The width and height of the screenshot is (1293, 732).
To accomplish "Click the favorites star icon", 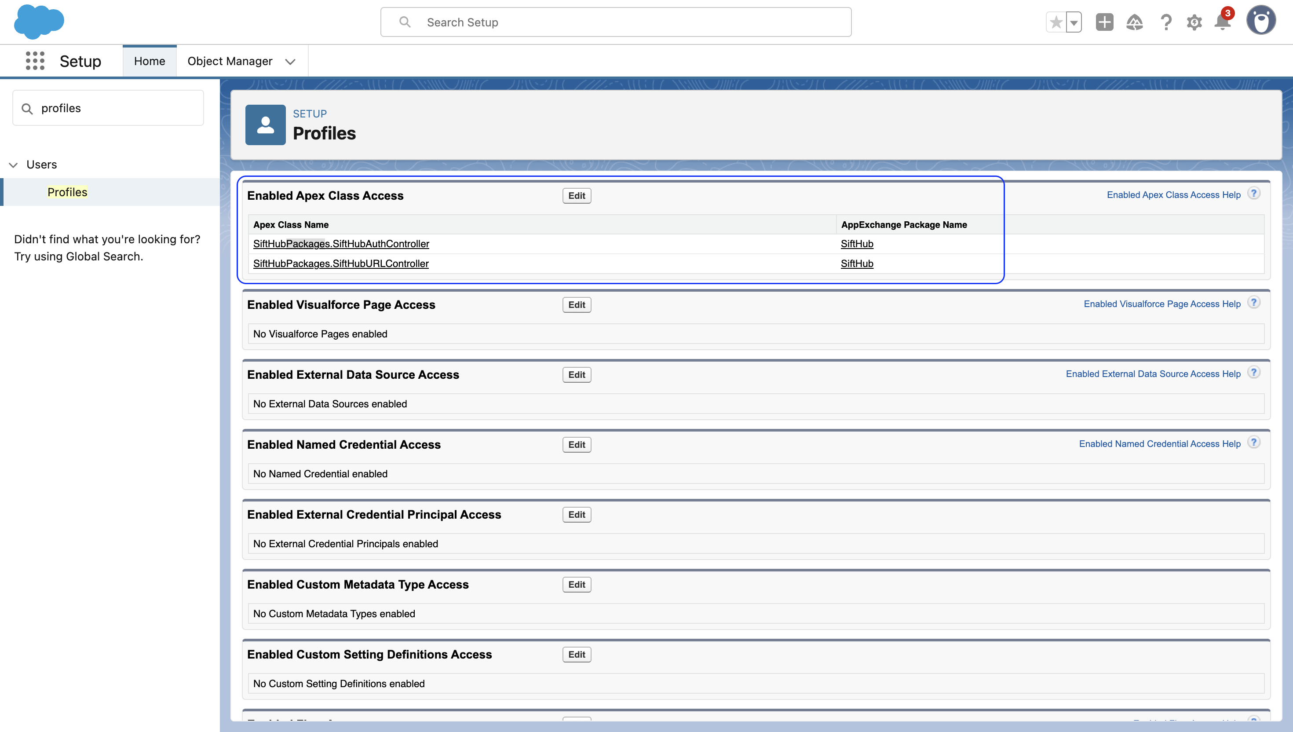I will coord(1056,22).
